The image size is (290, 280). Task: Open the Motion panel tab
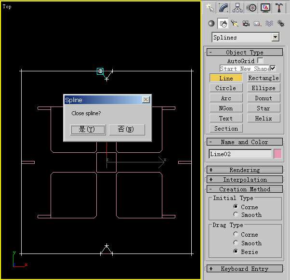pos(251,8)
